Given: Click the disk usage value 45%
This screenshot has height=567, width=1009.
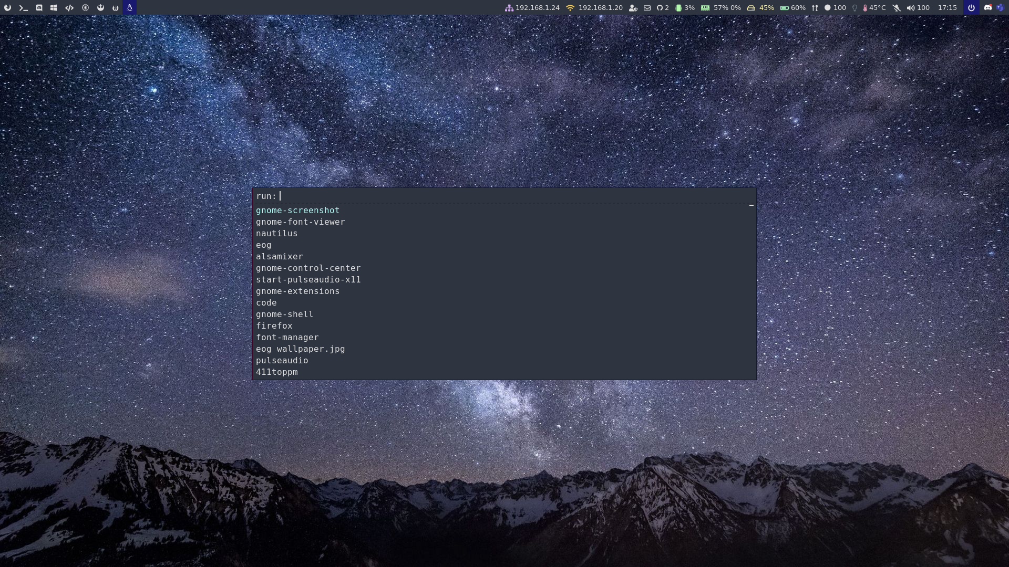Looking at the screenshot, I should 767,8.
